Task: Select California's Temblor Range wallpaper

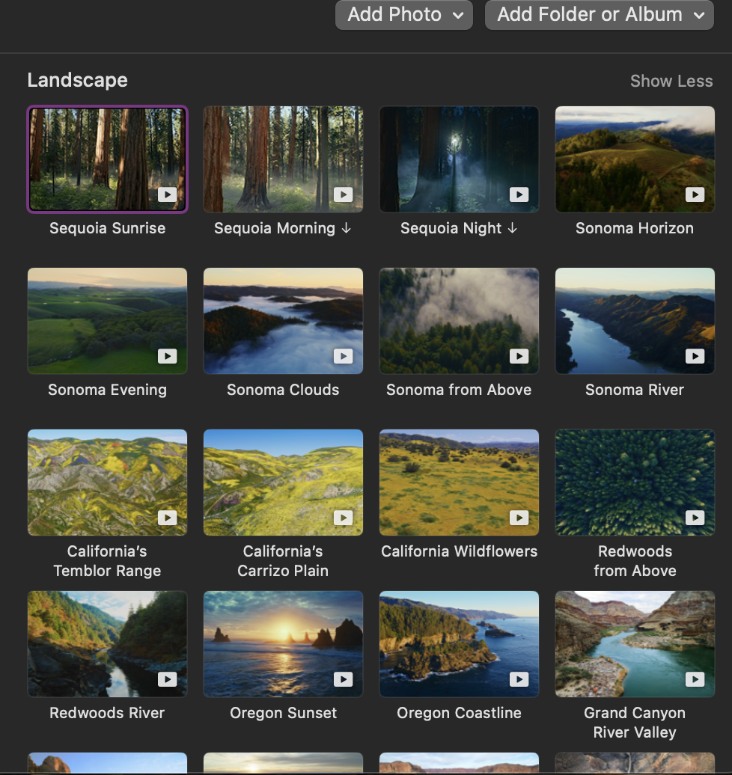Action: (x=107, y=482)
